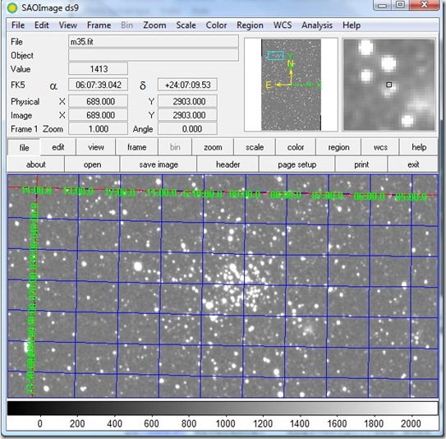The image size is (446, 439).
Task: Open the WCS menu
Action: tap(283, 25)
